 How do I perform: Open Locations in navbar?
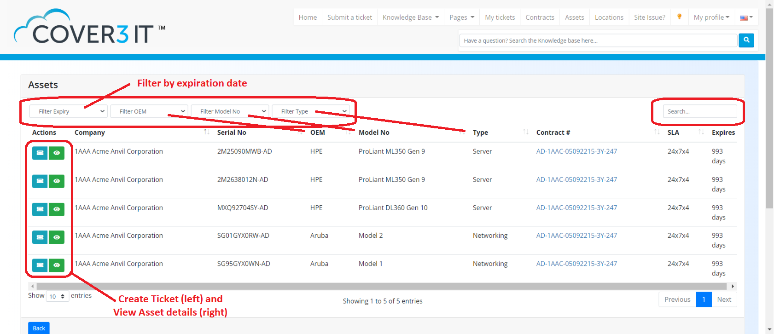(609, 17)
